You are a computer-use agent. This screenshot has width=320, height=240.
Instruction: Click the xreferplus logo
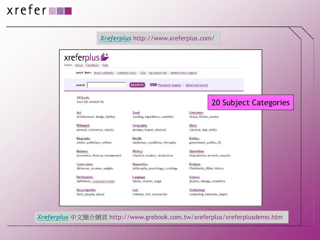[87, 57]
